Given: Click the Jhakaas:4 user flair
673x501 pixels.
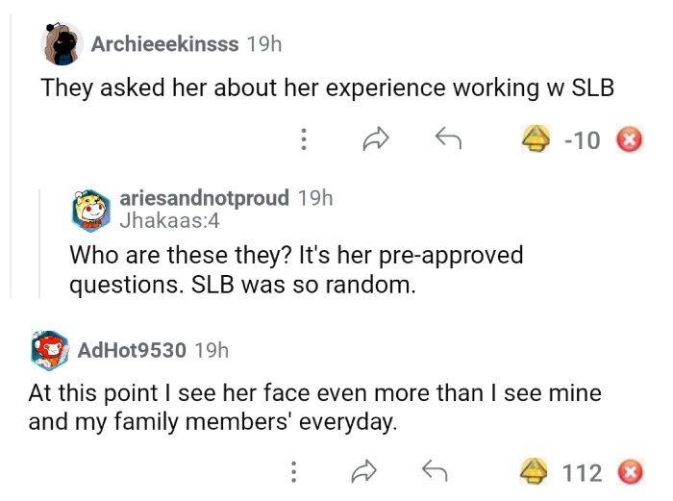Looking at the screenshot, I should click(169, 219).
